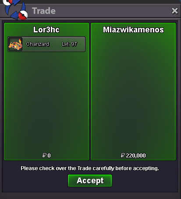181x199 pixels.
Task: Click the trade arrows Poké Ball icon
Action: (15, 10)
